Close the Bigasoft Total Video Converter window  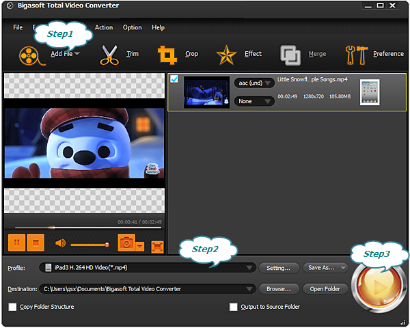click(392, 5)
